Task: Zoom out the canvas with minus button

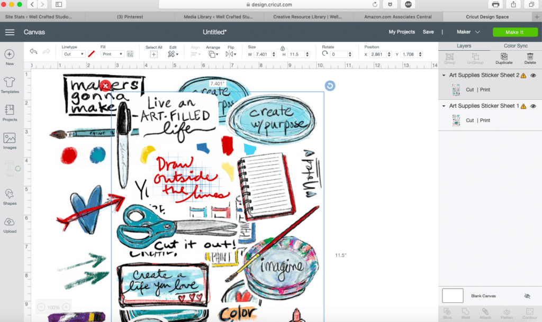Action: point(41,307)
